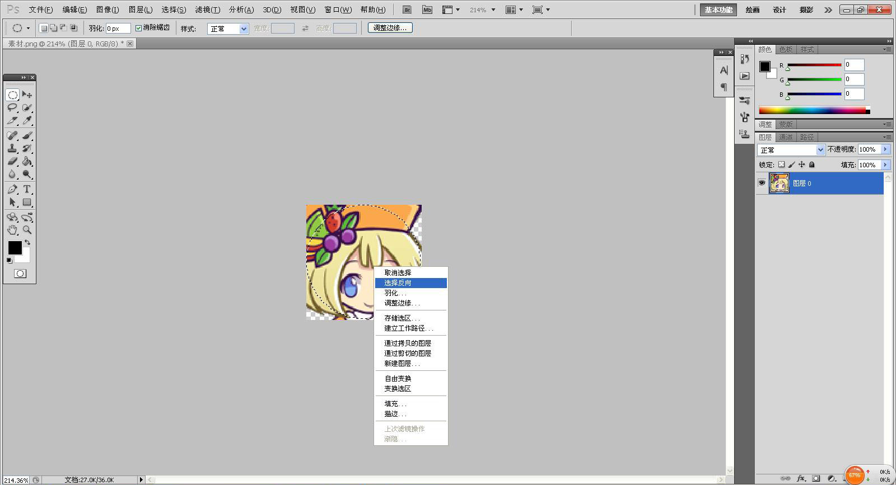Select the Elliptical Marquee tool in toolbox

tap(12, 95)
